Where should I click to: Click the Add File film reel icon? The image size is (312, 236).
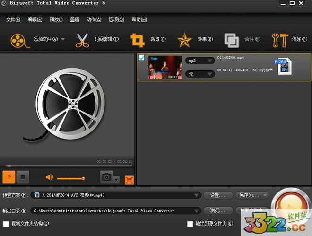[20, 40]
